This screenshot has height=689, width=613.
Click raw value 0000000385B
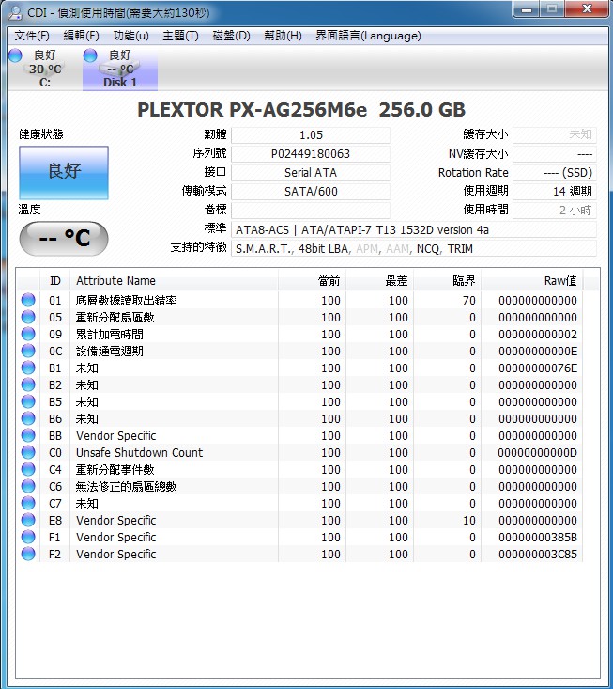pos(538,537)
